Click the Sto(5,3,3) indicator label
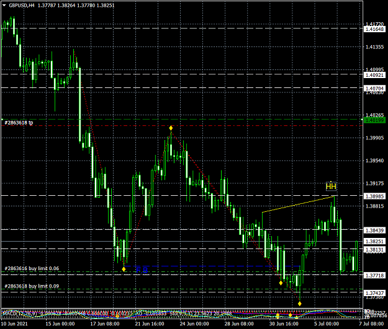Image resolution: width=388 pixels, height=329 pixels. (180, 314)
